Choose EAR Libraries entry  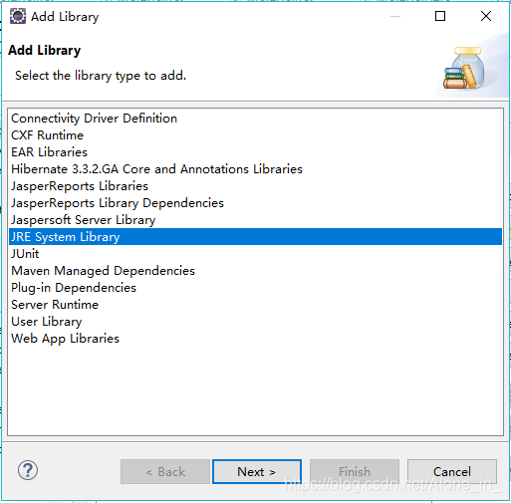tap(255, 152)
